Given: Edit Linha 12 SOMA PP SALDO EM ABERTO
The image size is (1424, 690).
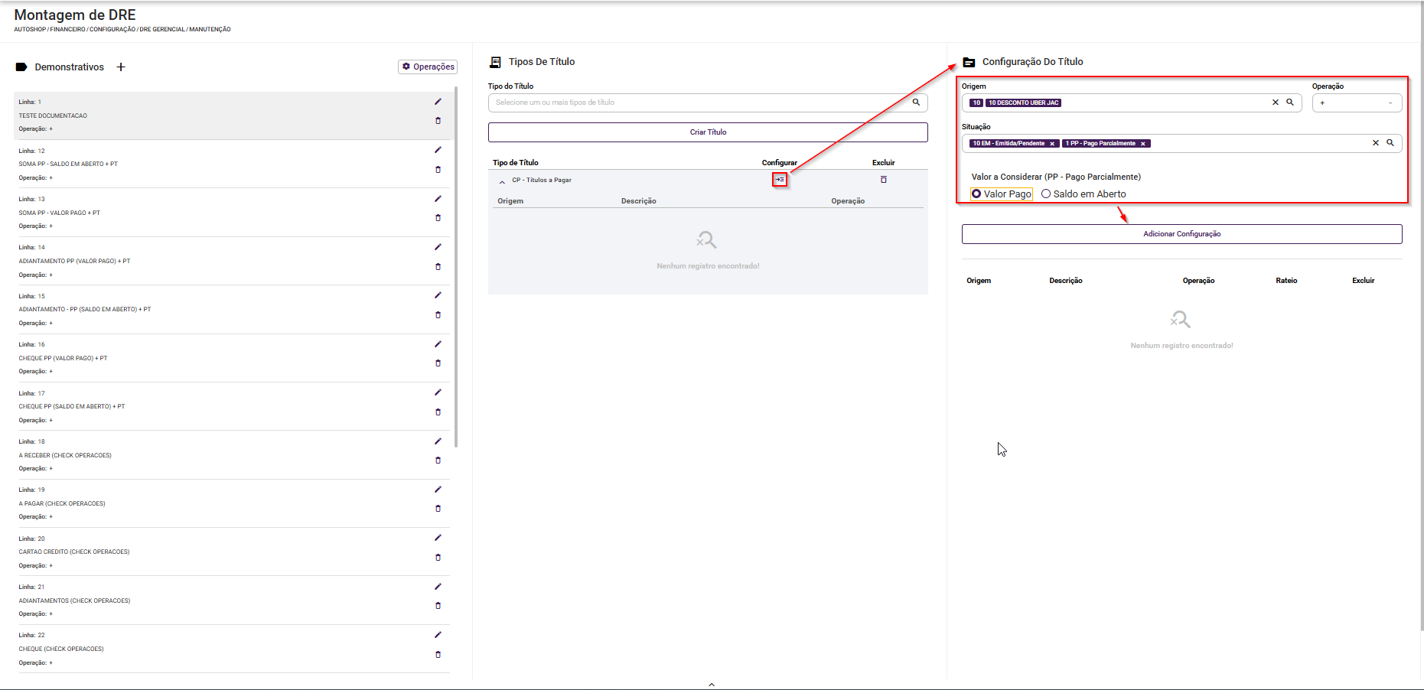Looking at the screenshot, I should [x=438, y=150].
